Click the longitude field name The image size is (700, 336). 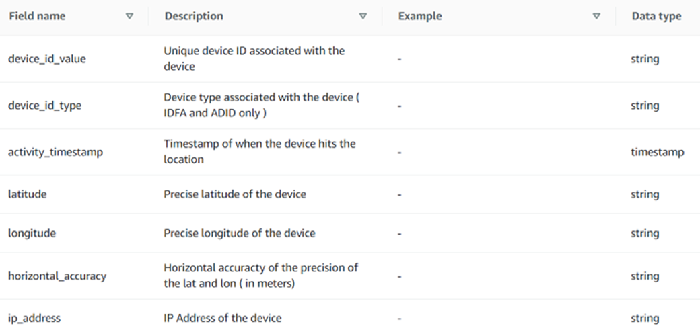[32, 233]
